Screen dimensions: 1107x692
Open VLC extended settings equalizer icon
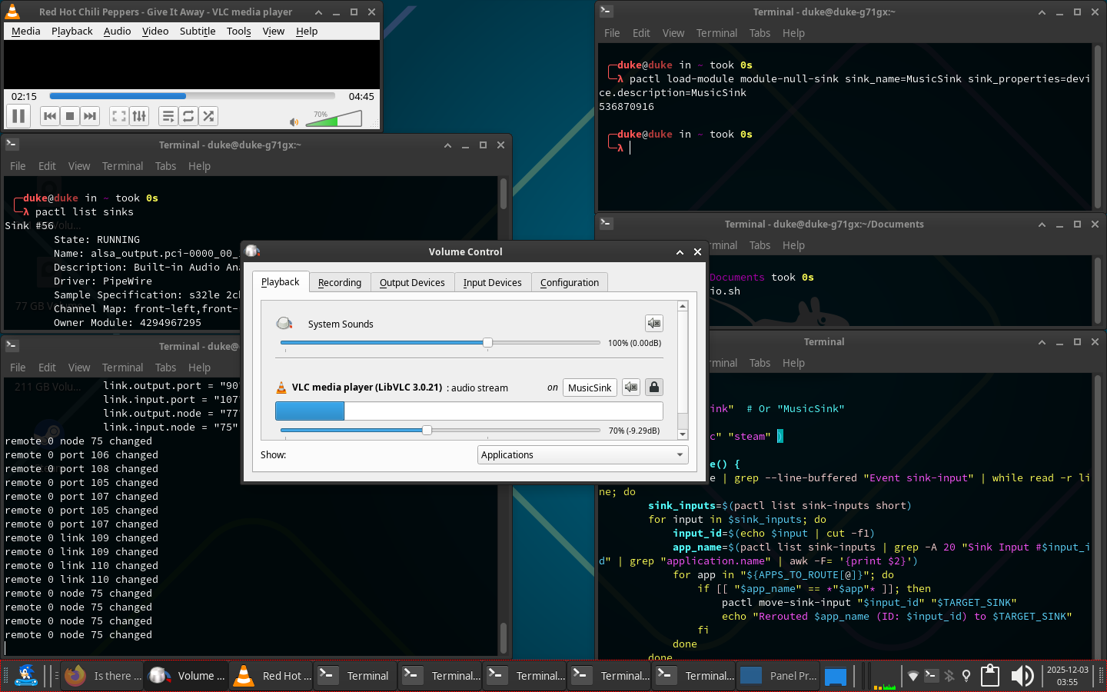coord(139,116)
